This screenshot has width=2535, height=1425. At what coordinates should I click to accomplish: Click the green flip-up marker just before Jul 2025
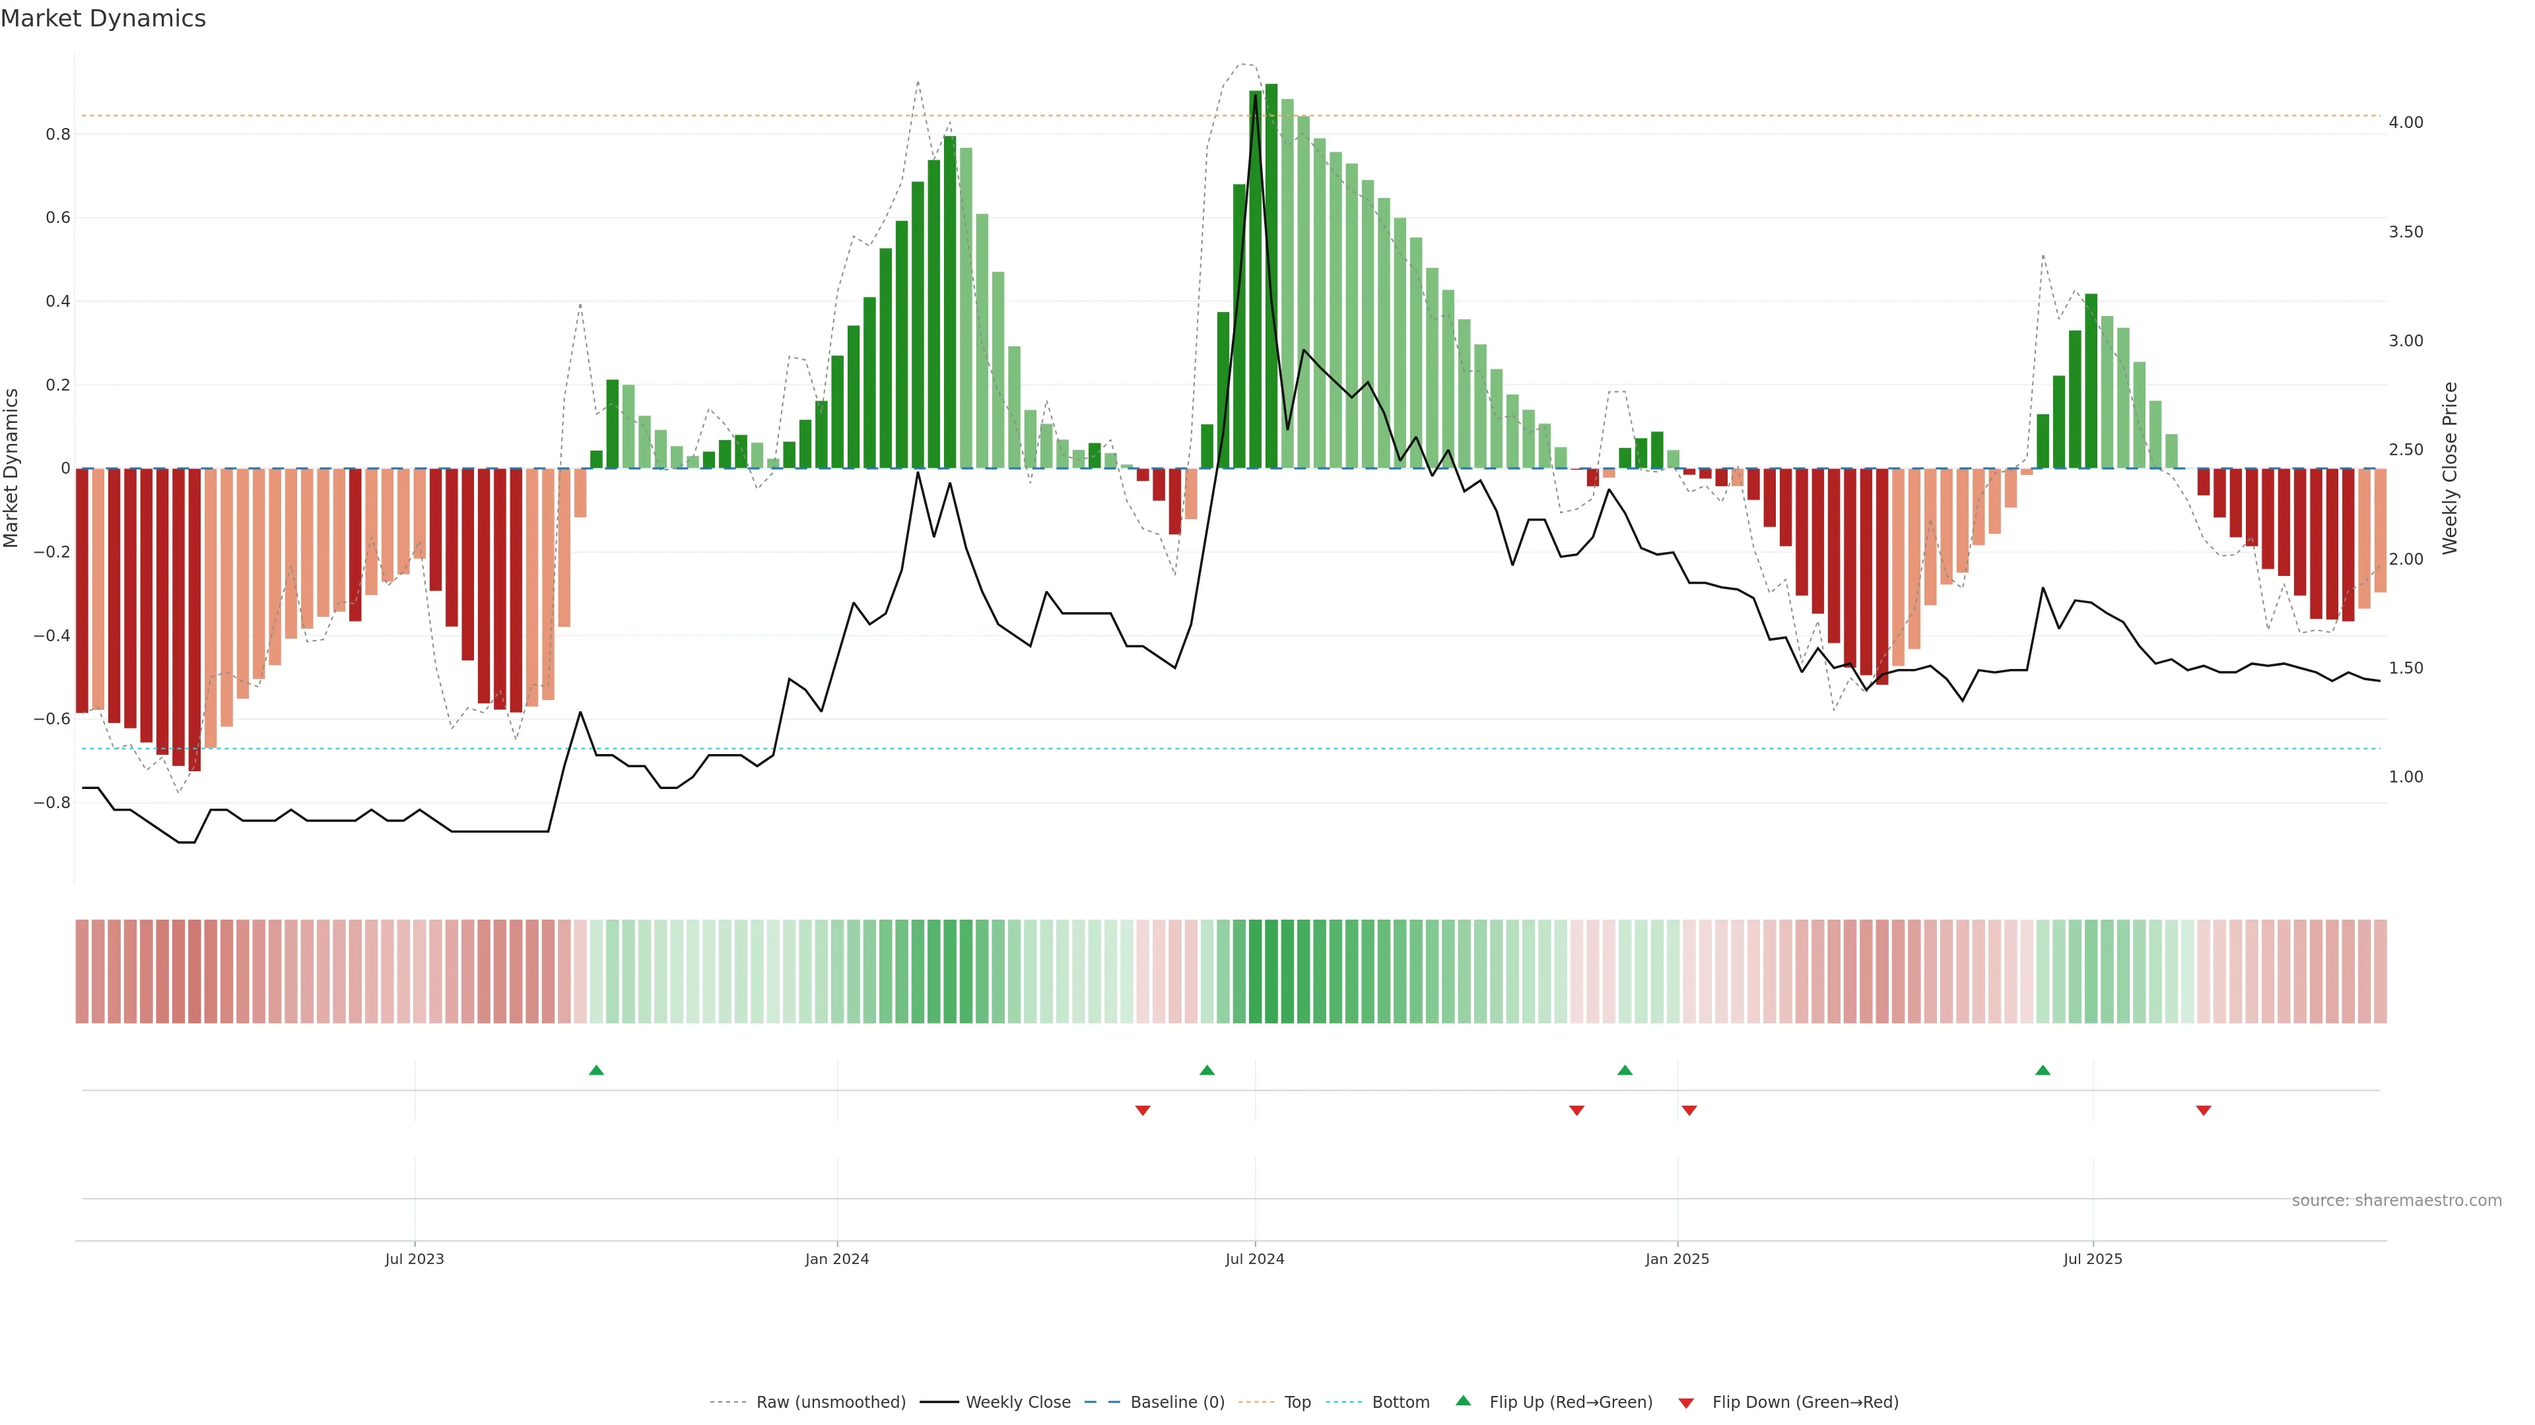(x=2043, y=1070)
